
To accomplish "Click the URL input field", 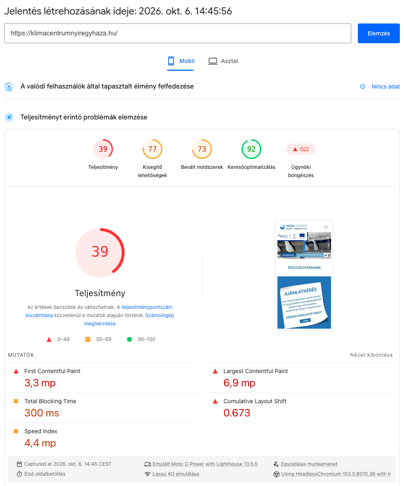I will point(178,33).
